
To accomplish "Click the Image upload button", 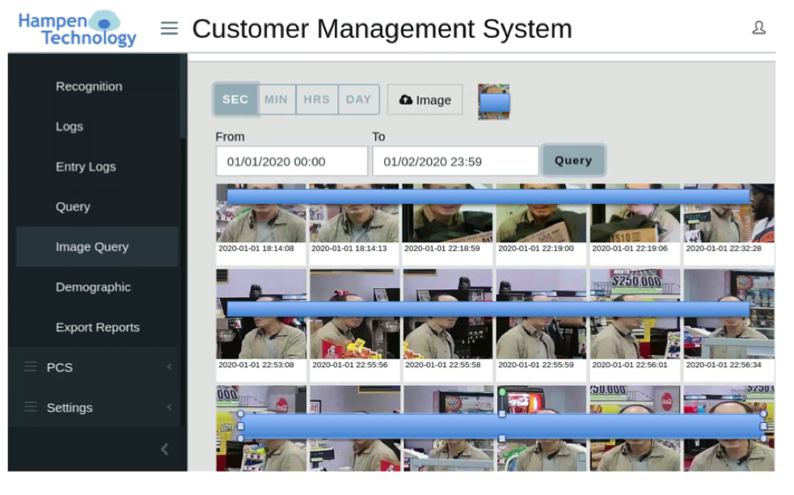I will click(424, 100).
